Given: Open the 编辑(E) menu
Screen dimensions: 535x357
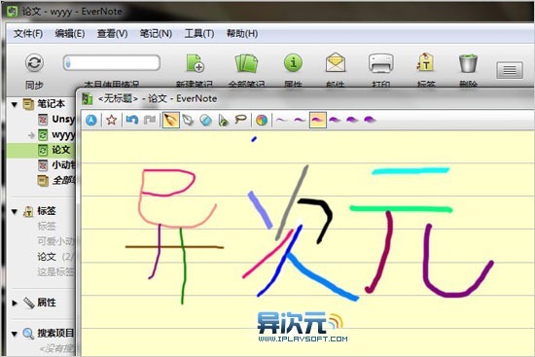Looking at the screenshot, I should tap(70, 33).
